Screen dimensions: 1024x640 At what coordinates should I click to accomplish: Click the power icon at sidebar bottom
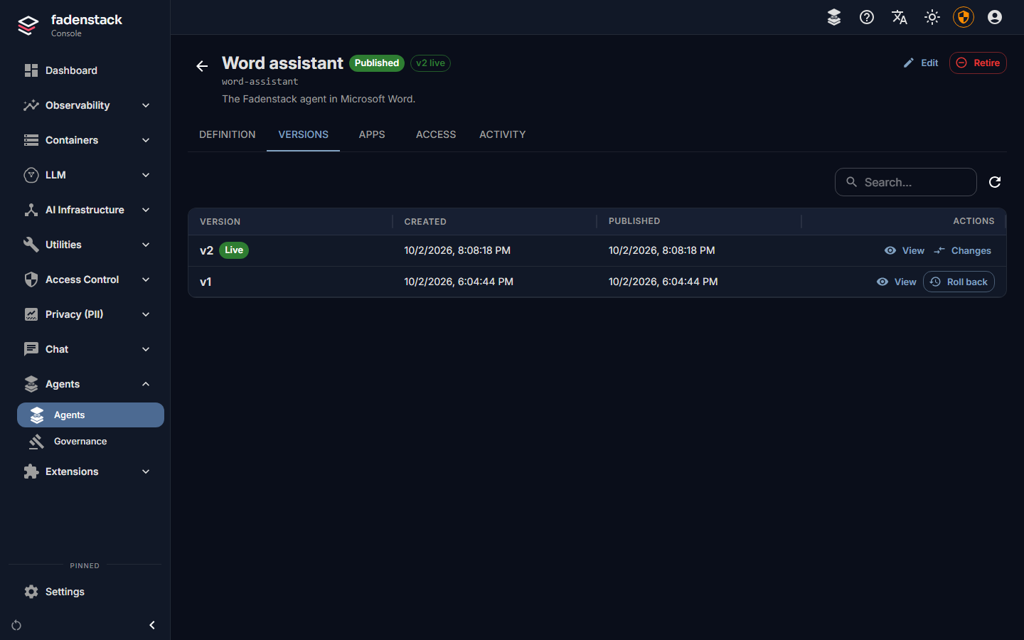(16, 625)
